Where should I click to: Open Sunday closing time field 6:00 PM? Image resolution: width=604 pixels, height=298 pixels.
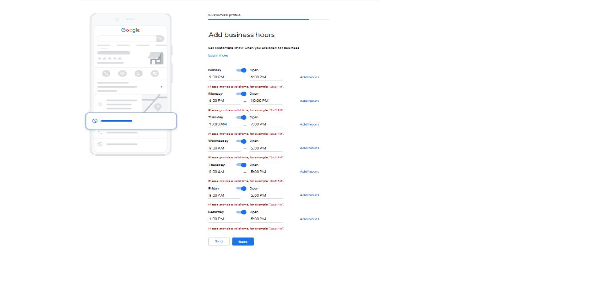click(x=266, y=77)
